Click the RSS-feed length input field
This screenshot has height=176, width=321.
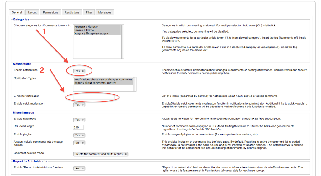78,127
